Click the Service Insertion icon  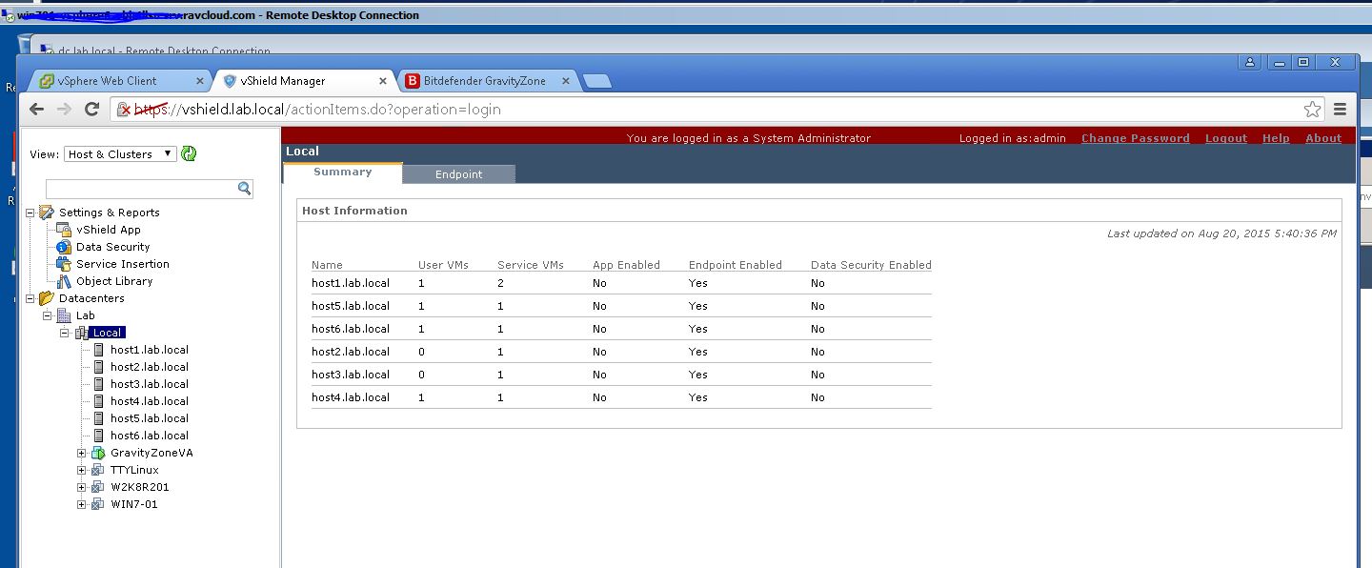click(x=64, y=264)
